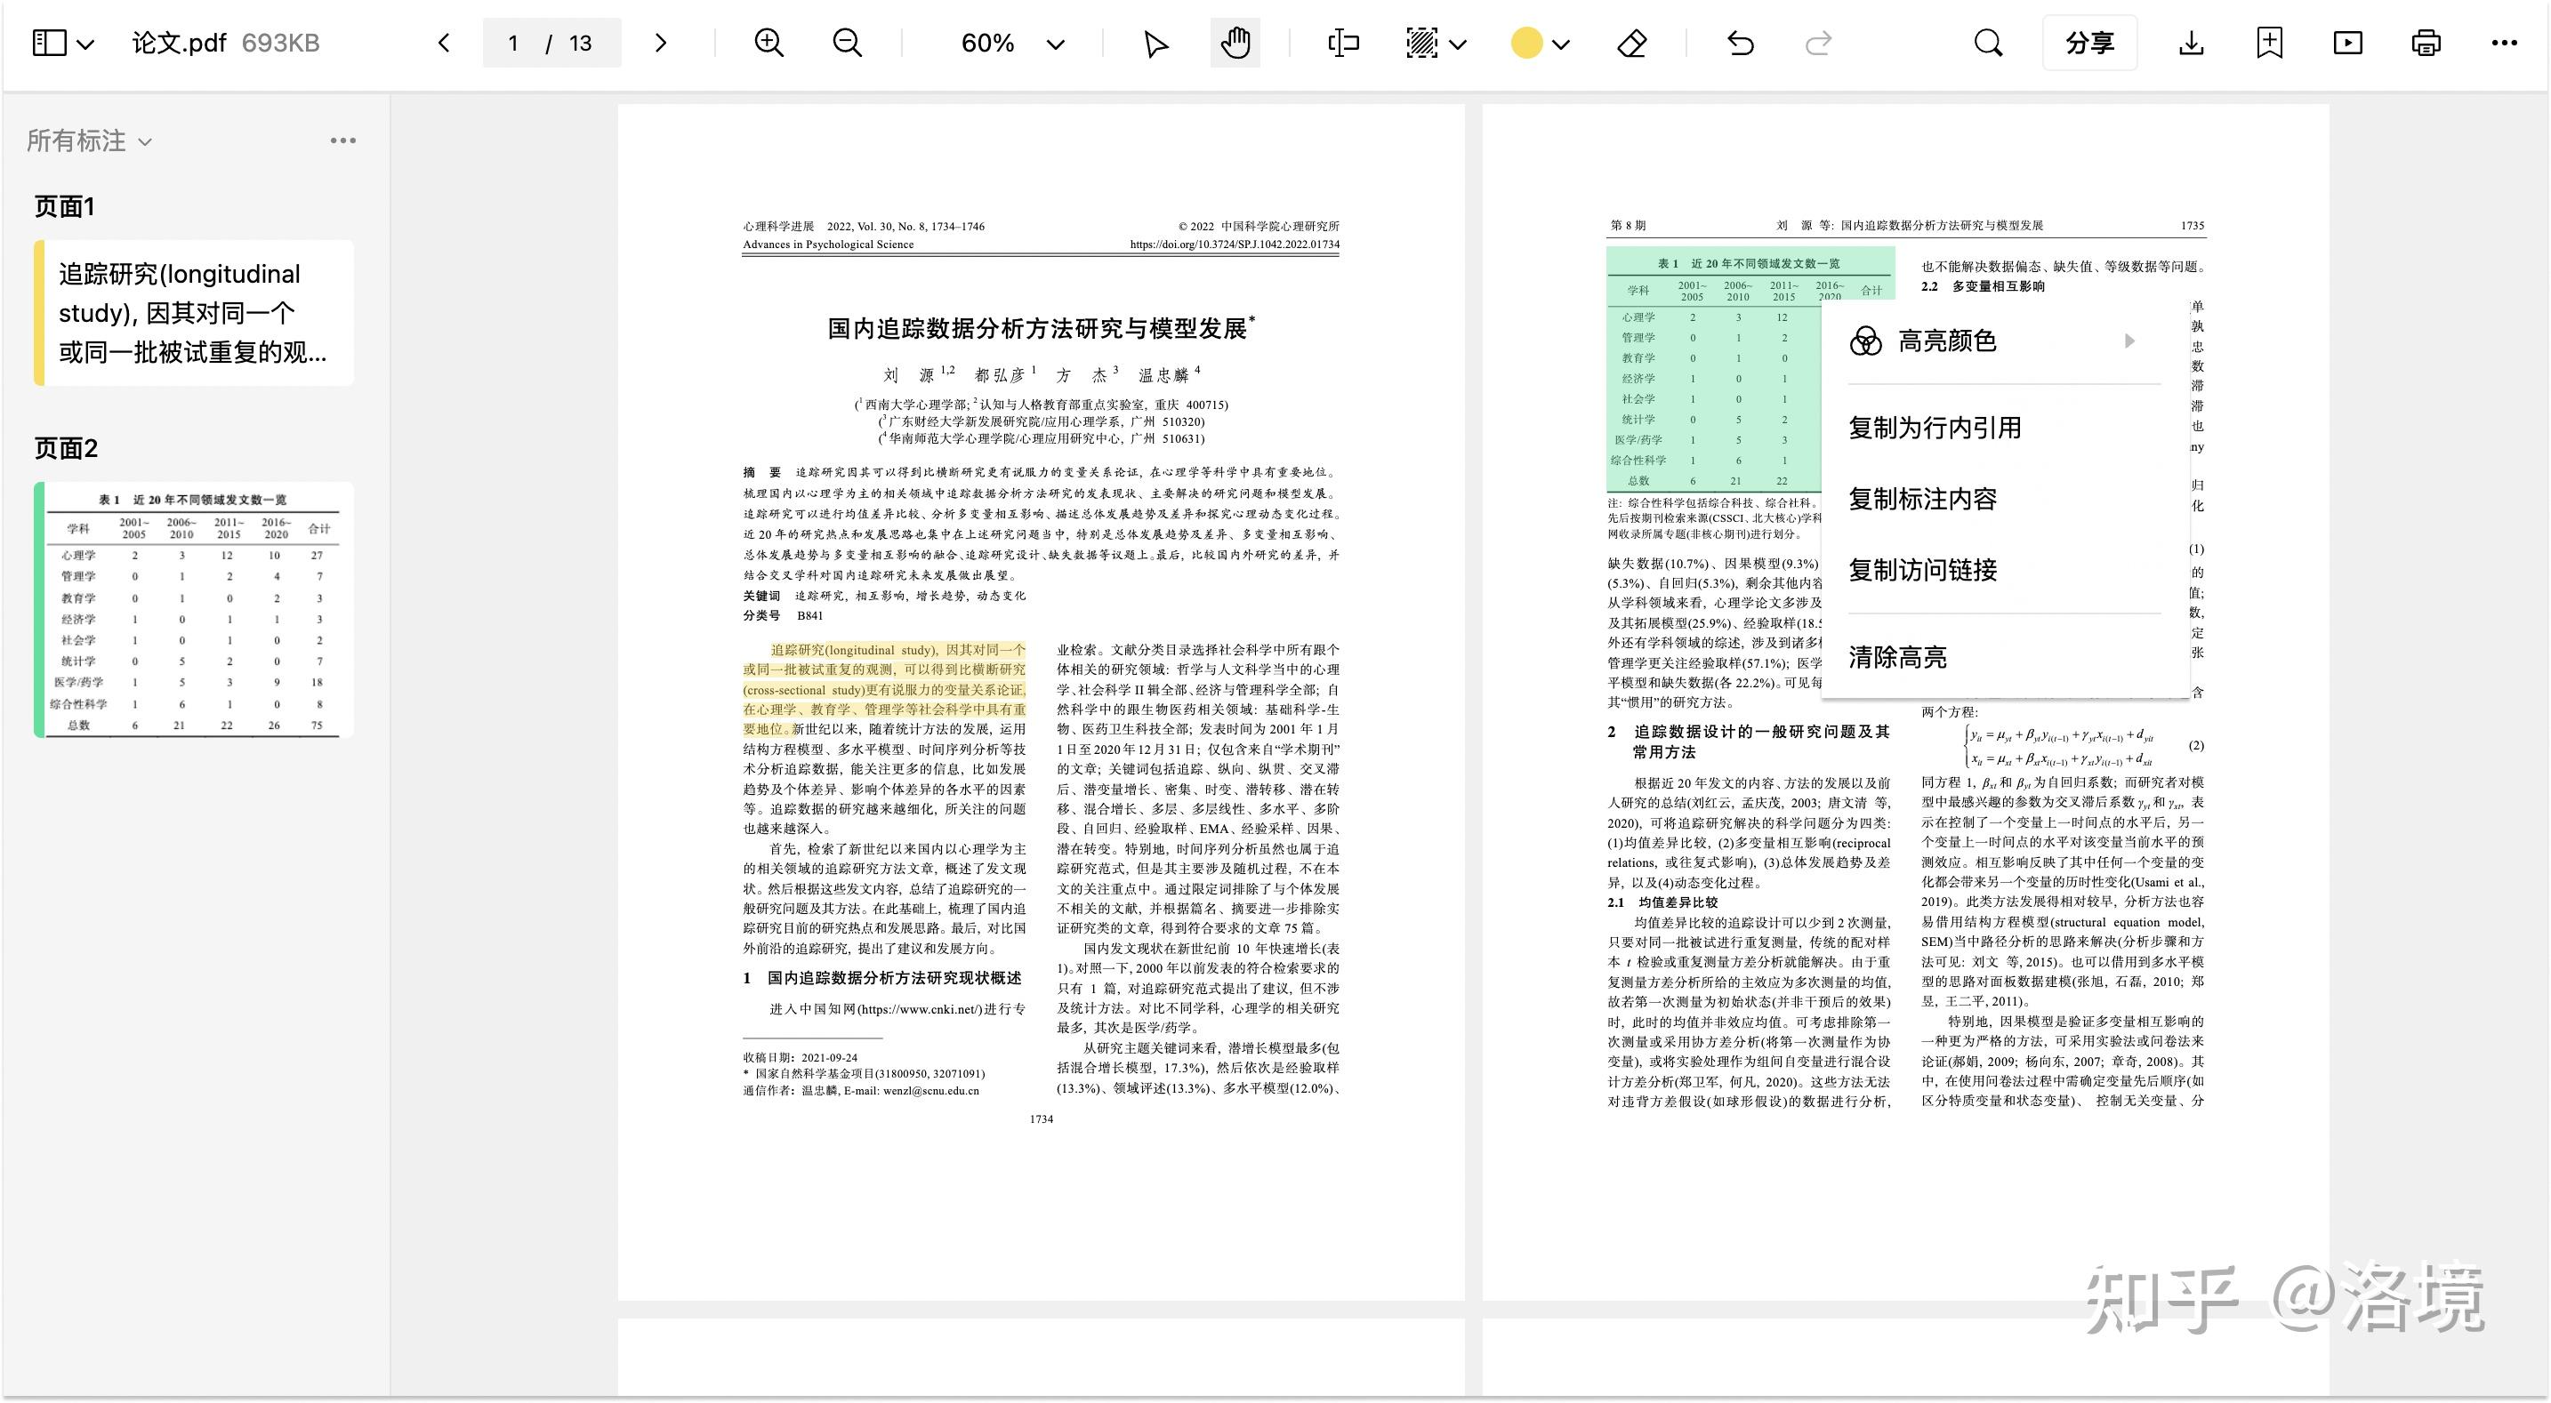Toggle the sidebar panel icon
2551x1403 pixels.
click(x=50, y=43)
